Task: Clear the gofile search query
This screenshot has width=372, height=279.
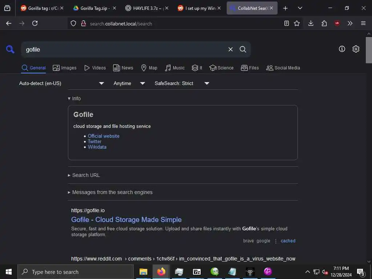Action: tap(230, 49)
